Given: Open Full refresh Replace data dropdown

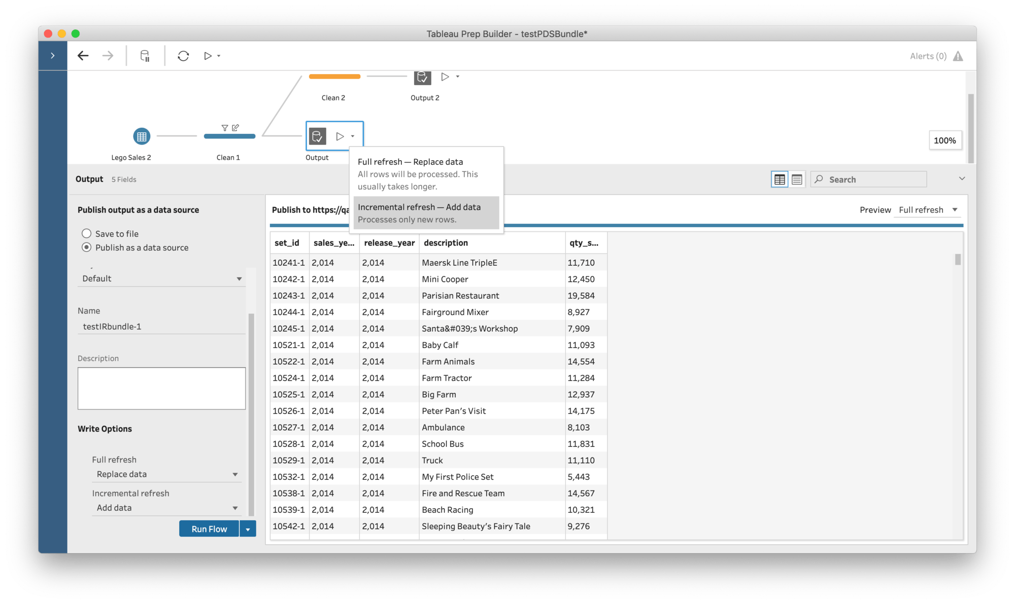Looking at the screenshot, I should [x=166, y=474].
